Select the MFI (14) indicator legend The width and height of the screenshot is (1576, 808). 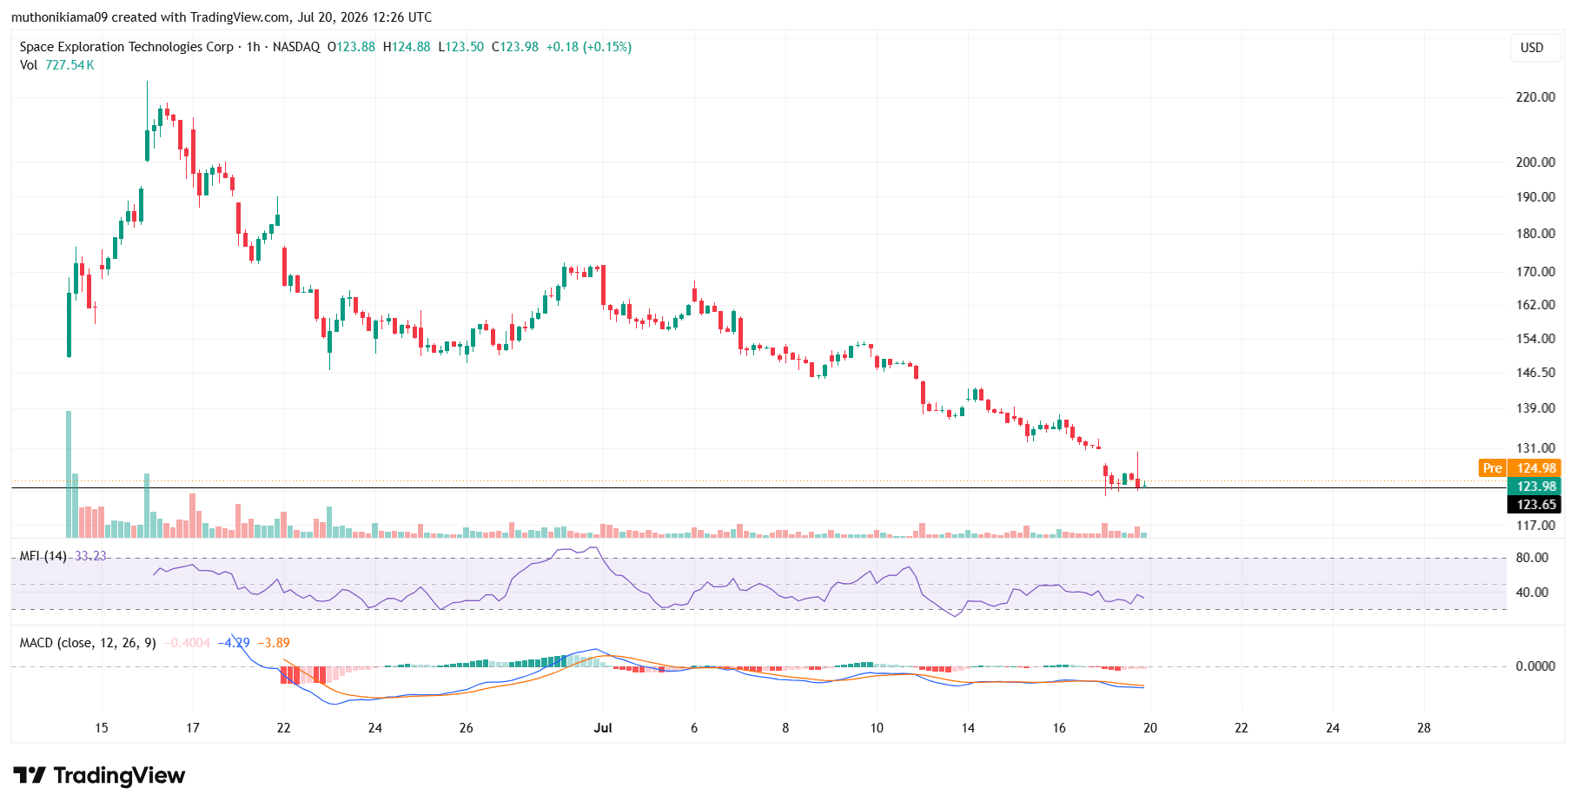point(43,556)
